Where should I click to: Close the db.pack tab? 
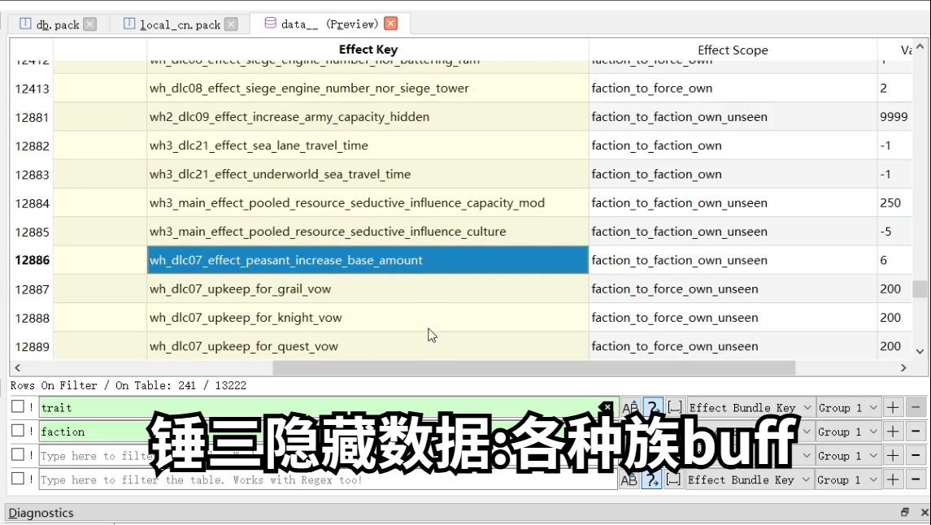point(89,24)
